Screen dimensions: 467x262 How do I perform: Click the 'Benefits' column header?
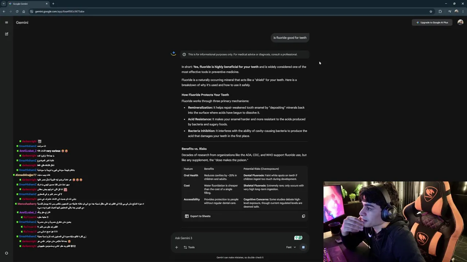(x=209, y=169)
